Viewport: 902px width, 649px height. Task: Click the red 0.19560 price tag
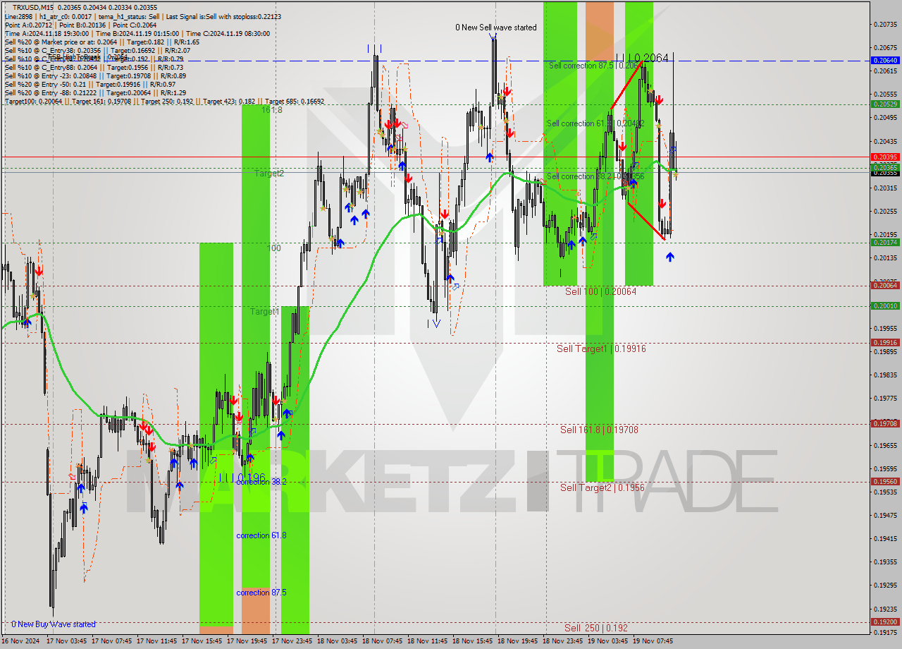(x=885, y=481)
